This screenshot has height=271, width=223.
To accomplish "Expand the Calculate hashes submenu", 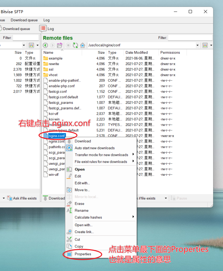I will tap(101, 217).
